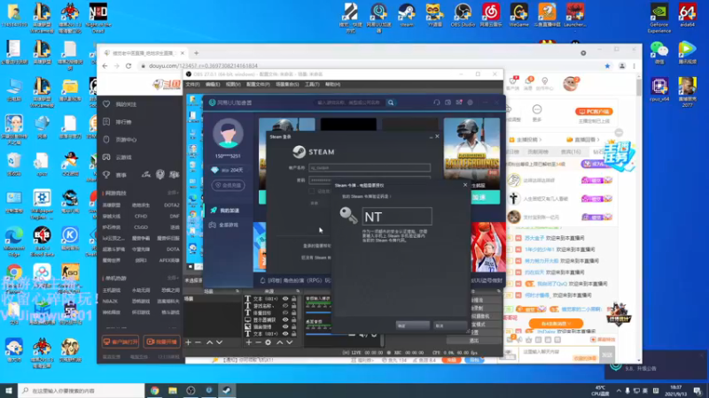
Task: Move source down arrow in OBS sources panel
Action: [290, 342]
